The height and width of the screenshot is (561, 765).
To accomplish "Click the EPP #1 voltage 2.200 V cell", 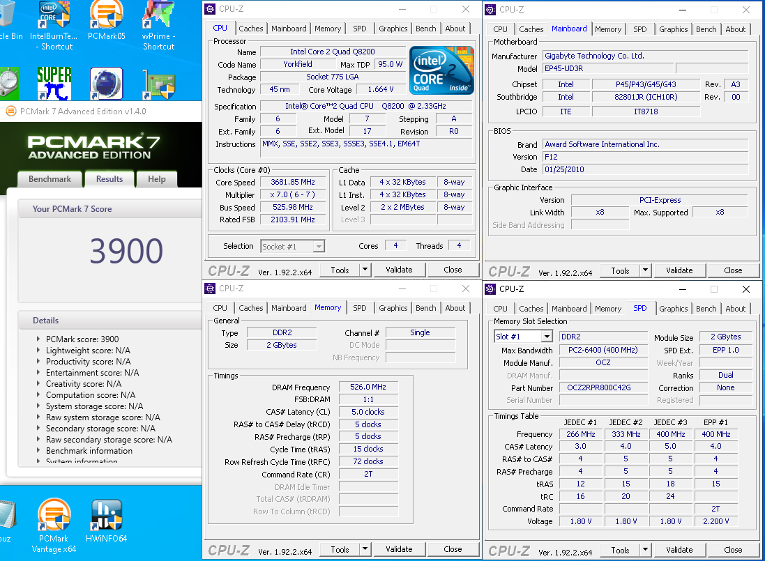I will [x=715, y=521].
